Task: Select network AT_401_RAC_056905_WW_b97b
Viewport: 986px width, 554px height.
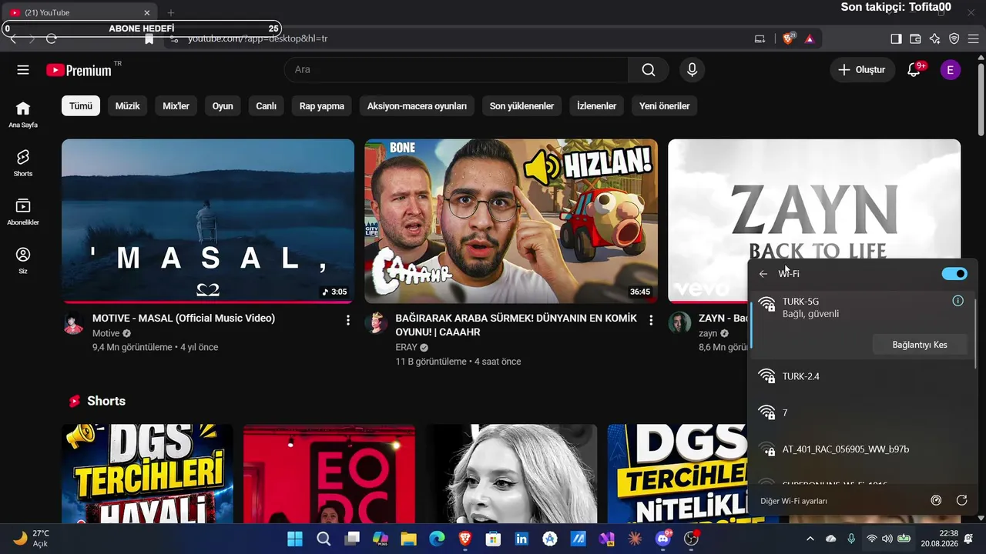Action: pos(863,449)
